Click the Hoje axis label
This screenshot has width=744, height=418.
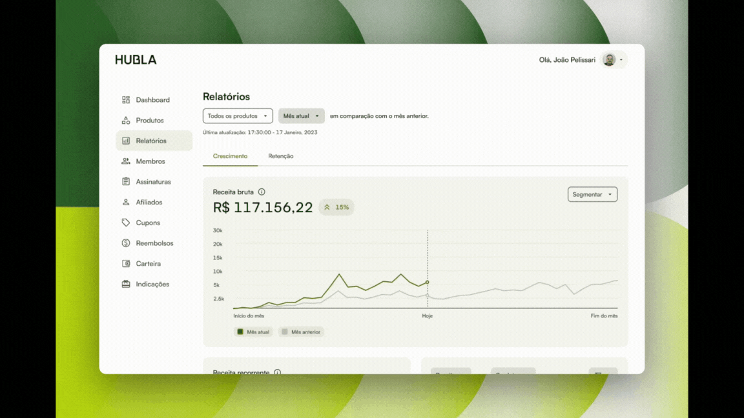click(427, 315)
